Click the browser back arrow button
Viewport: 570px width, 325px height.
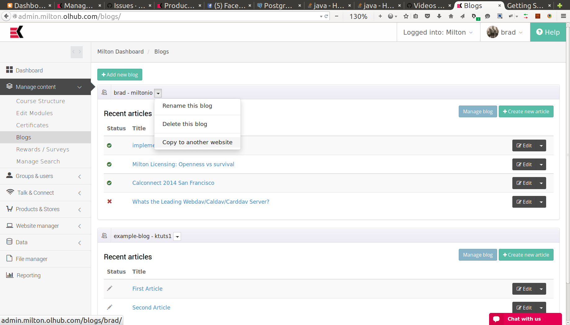[x=6, y=16]
